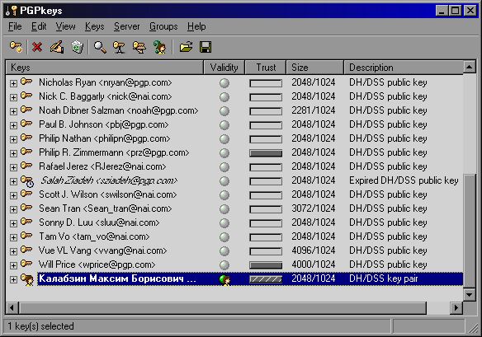
Task: Open the Help menu
Action: (x=196, y=26)
